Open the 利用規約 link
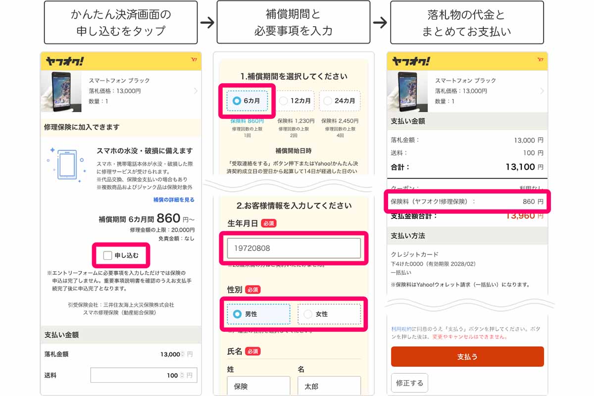The width and height of the screenshot is (594, 396). coord(400,329)
